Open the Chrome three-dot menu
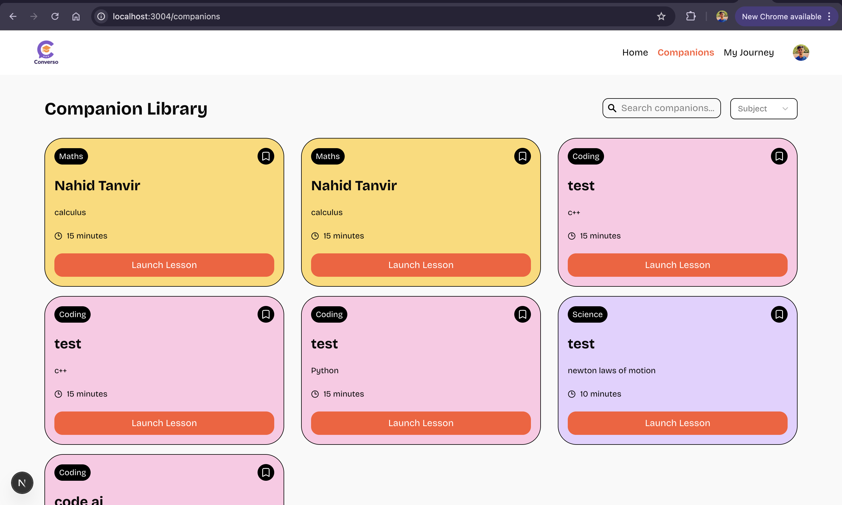Screen dimensions: 842x505 (829, 16)
